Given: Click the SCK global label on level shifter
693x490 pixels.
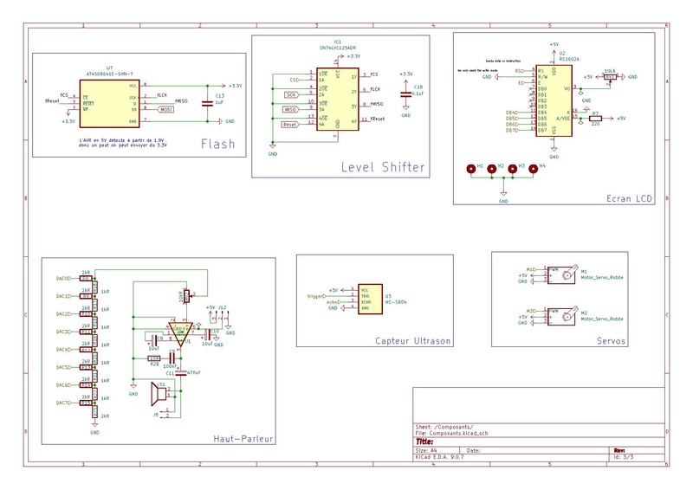Looking at the screenshot, I should [x=291, y=95].
